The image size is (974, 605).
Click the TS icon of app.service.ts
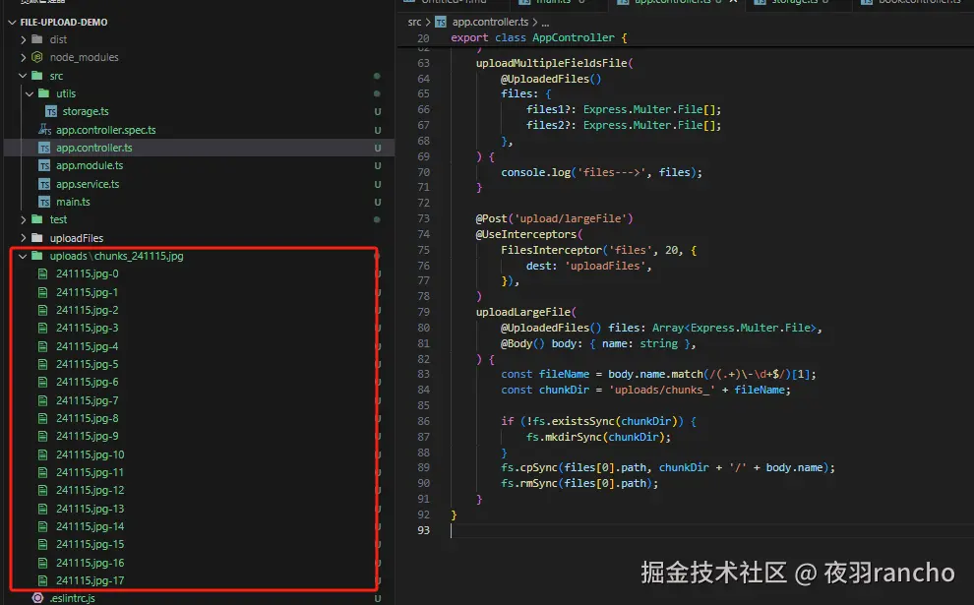coord(44,185)
